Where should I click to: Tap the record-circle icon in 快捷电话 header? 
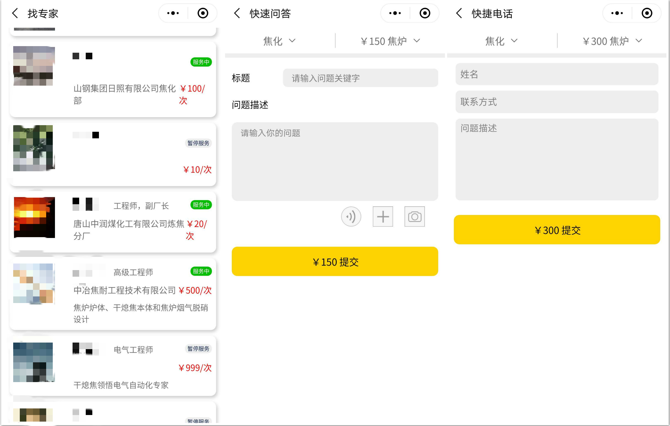tap(647, 13)
